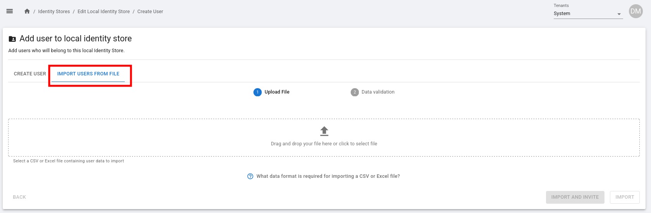Viewport: 651px width, 213px height.
Task: Navigate to Edit Local Identity Store breadcrumb
Action: click(103, 12)
